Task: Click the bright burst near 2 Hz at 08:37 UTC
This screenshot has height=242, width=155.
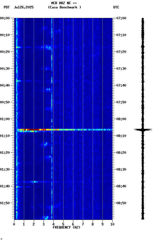Action: [x=35, y=182]
